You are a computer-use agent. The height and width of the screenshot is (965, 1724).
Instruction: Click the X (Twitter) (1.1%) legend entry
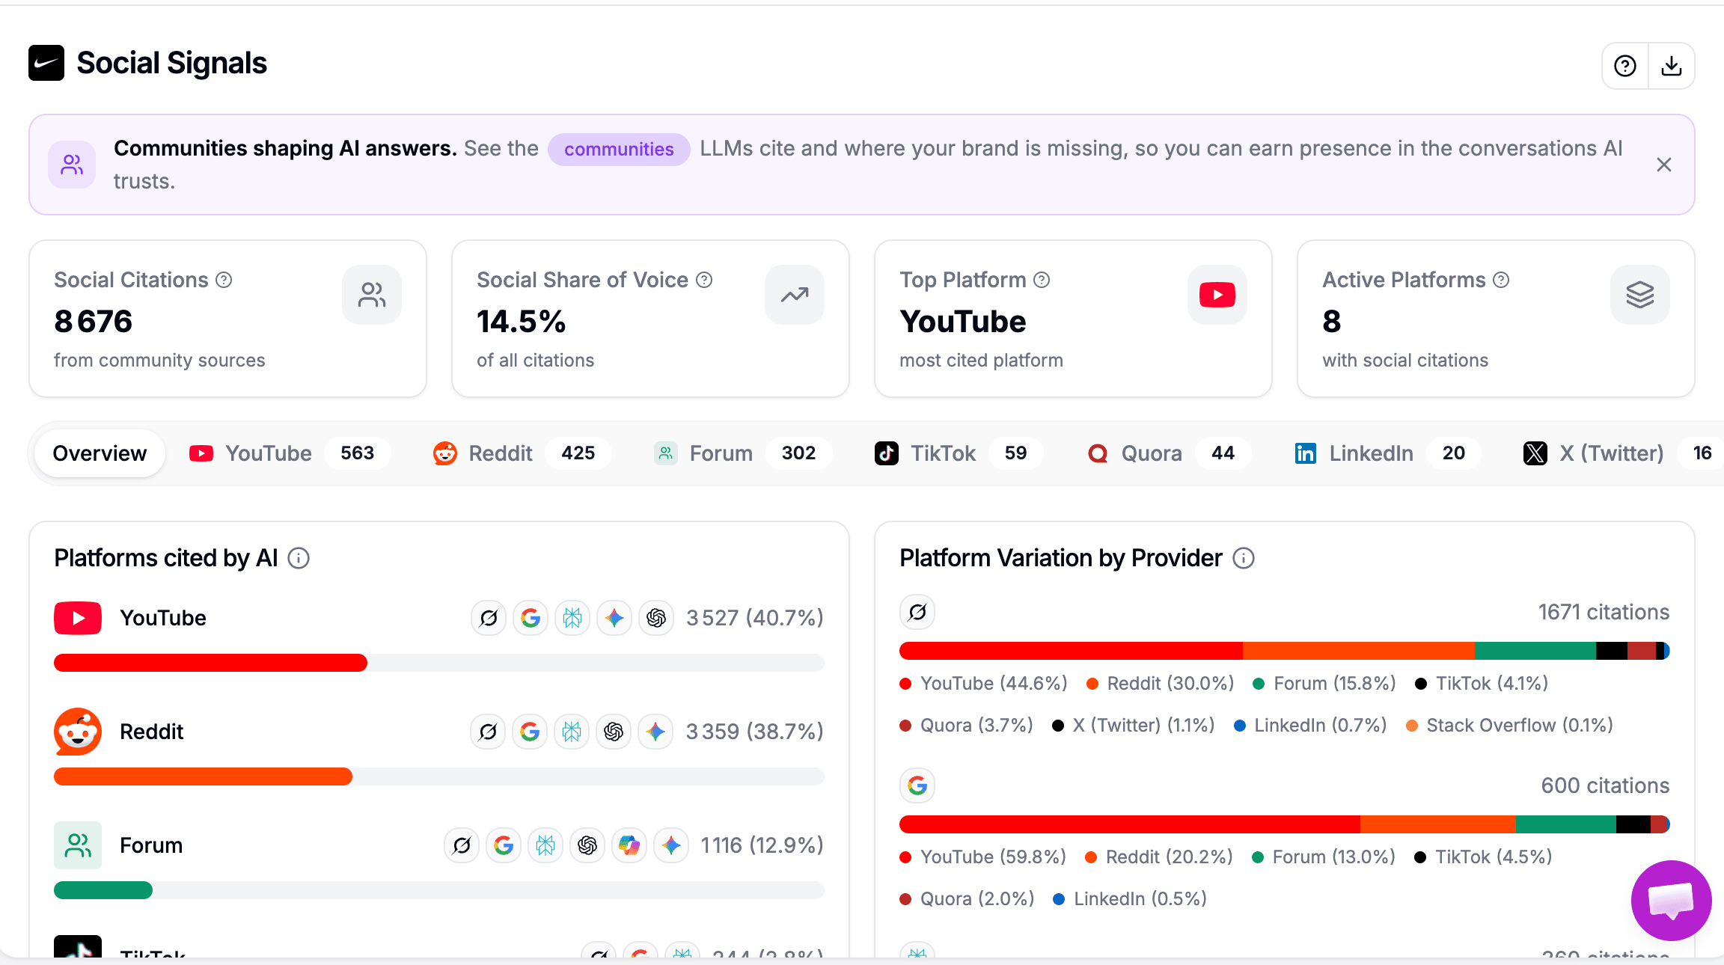(1134, 725)
